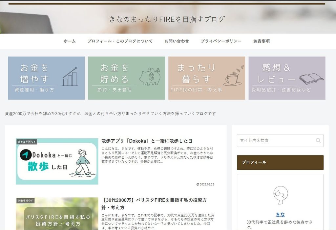Open article 散歩アプリ「Dokoka」と一緒に散歩した日

(x=147, y=141)
